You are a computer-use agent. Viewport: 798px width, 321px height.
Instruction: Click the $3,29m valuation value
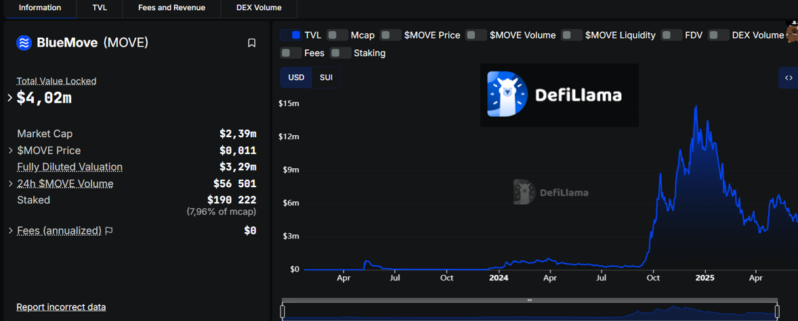[238, 167]
